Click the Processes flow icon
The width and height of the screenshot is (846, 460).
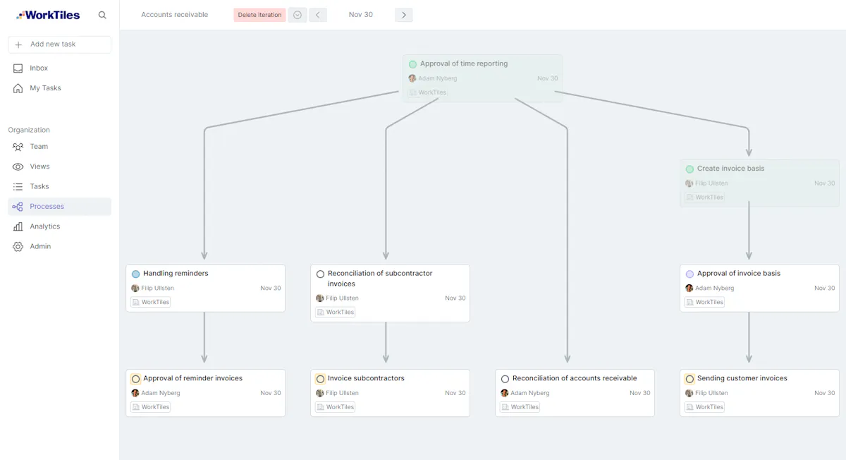point(18,207)
